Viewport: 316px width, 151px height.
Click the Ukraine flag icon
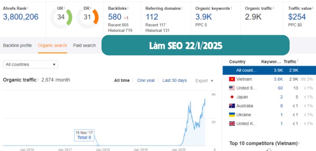pyautogui.click(x=232, y=115)
